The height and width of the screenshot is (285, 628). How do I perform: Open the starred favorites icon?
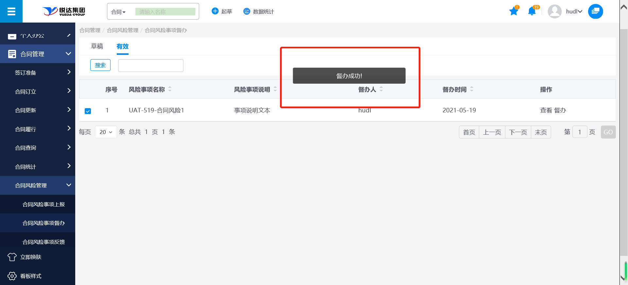[x=514, y=11]
